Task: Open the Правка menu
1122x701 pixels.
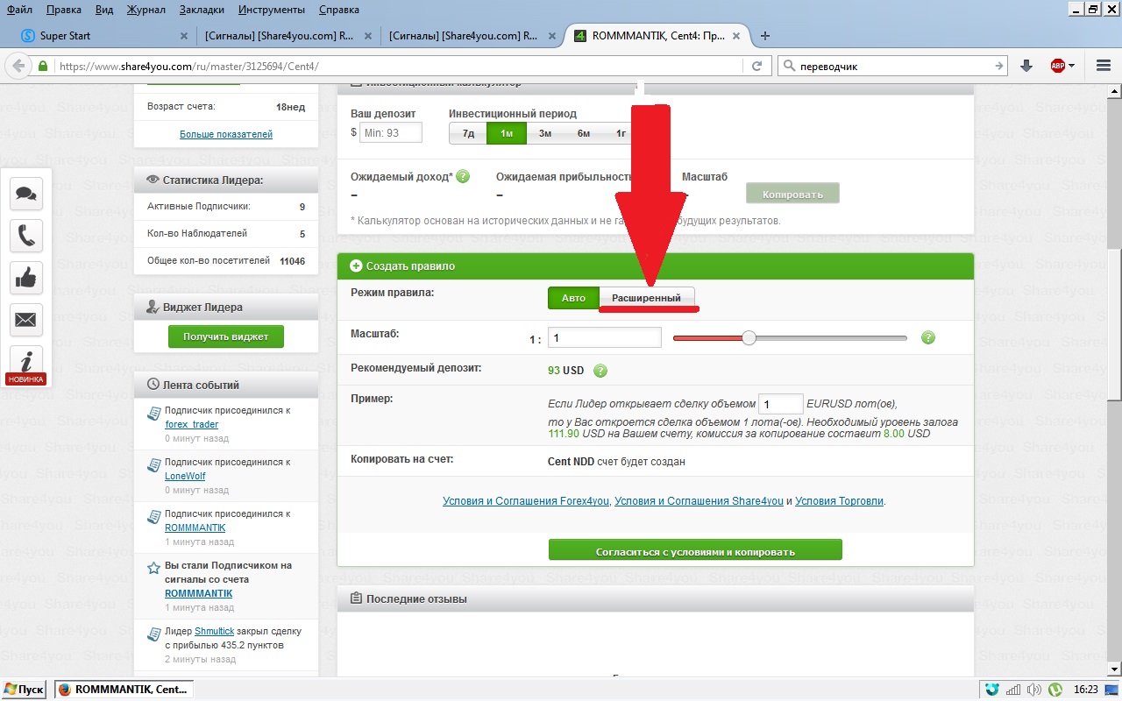Action: click(x=63, y=10)
